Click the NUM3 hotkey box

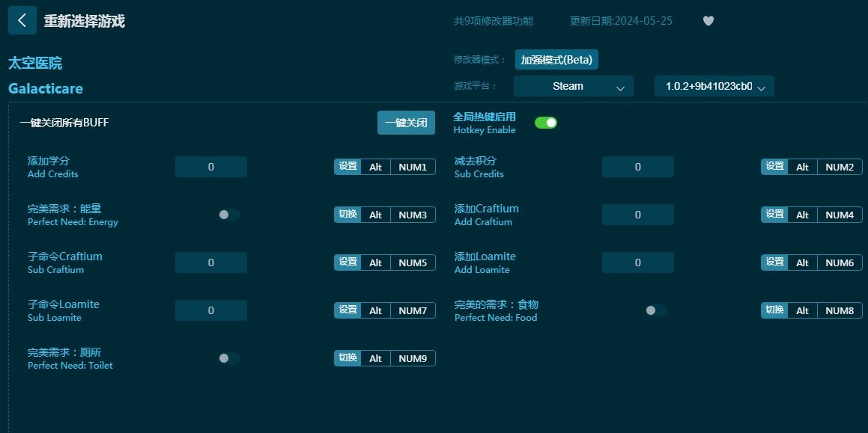tap(413, 215)
